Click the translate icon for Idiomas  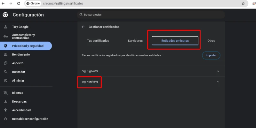click(x=6, y=93)
